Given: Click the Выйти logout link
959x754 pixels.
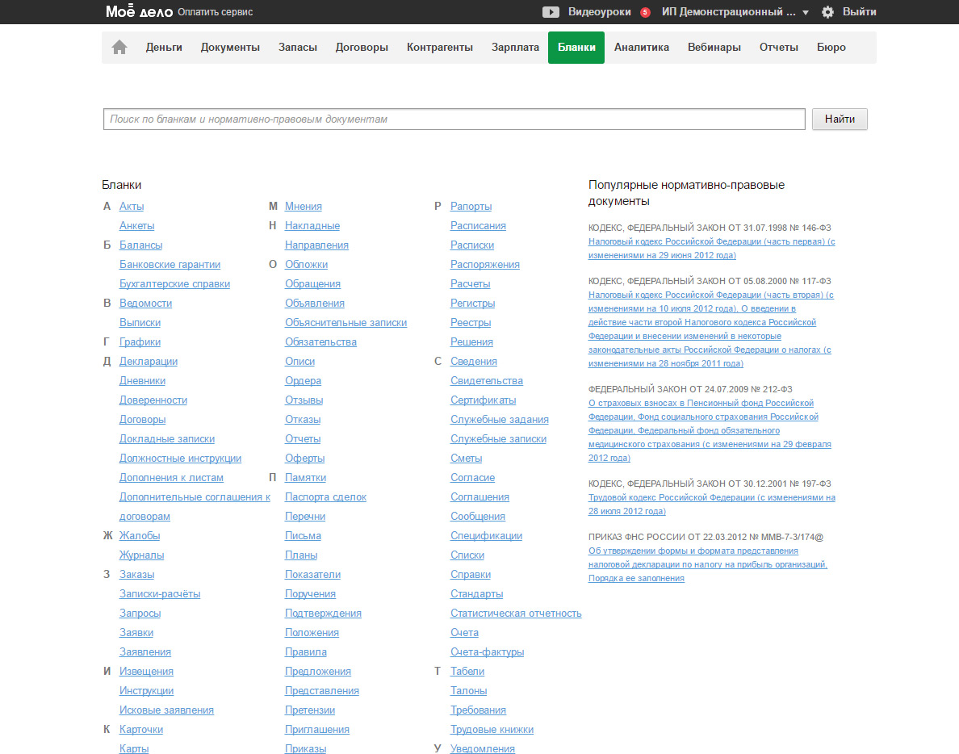Looking at the screenshot, I should pyautogui.click(x=859, y=12).
